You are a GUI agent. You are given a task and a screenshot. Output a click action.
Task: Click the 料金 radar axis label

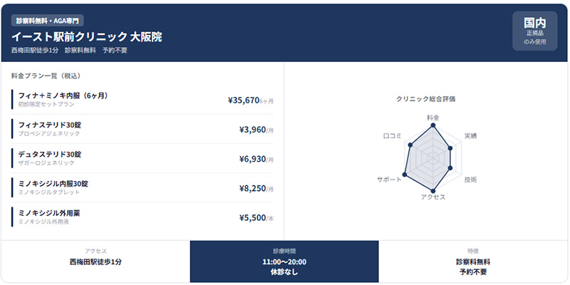pos(432,117)
